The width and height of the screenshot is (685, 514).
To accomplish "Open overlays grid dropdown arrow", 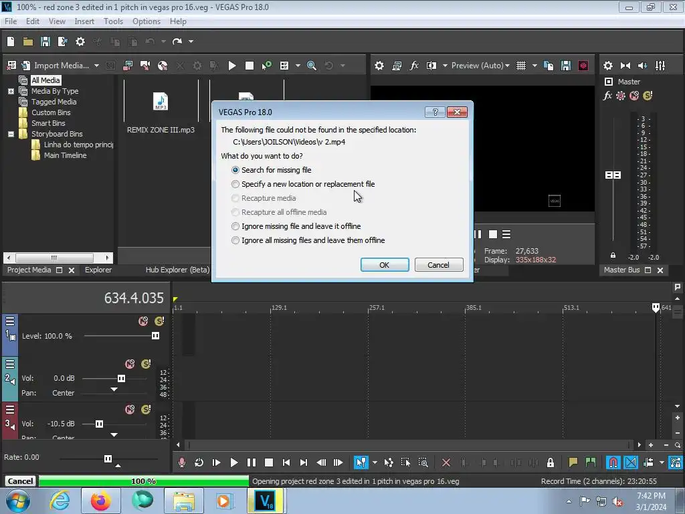I will coord(534,66).
